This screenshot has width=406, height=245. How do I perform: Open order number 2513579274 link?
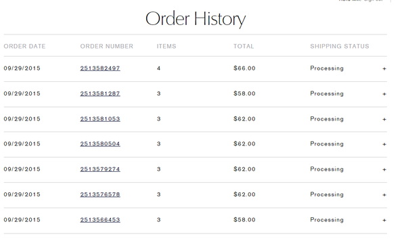(100, 169)
